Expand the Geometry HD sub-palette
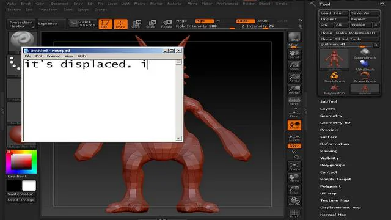391x220 pixels. pyautogui.click(x=335, y=123)
